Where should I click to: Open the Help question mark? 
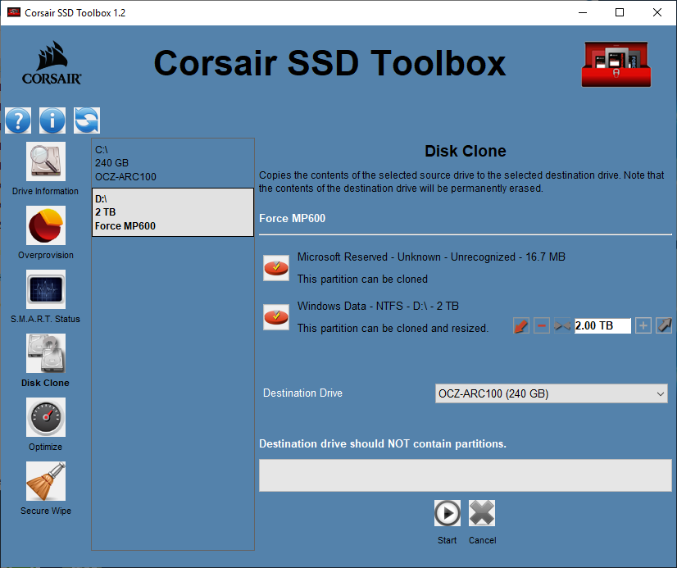click(18, 120)
